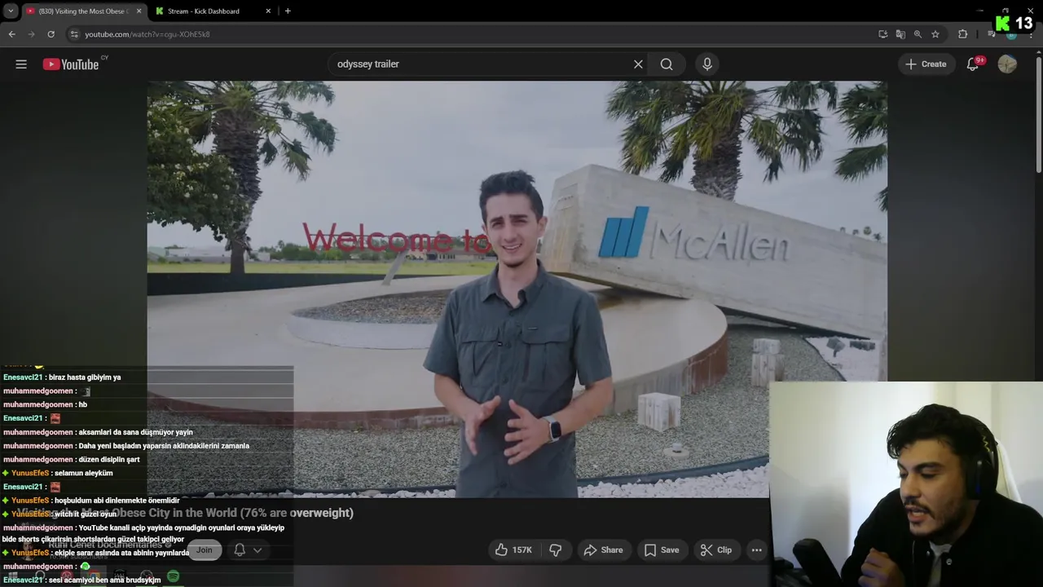Create a clip with the Clip button

click(716, 550)
